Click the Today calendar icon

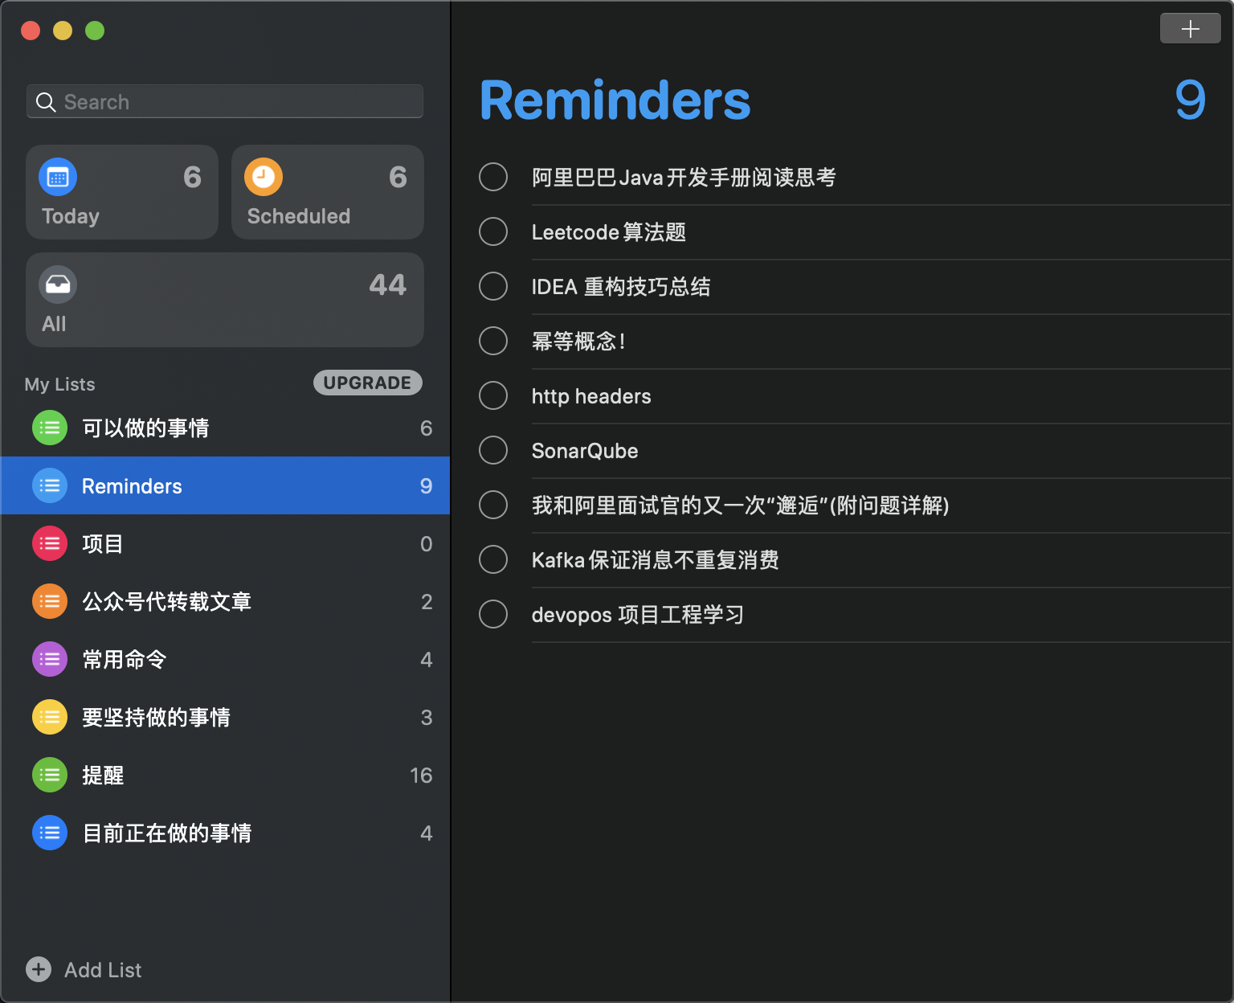[58, 178]
